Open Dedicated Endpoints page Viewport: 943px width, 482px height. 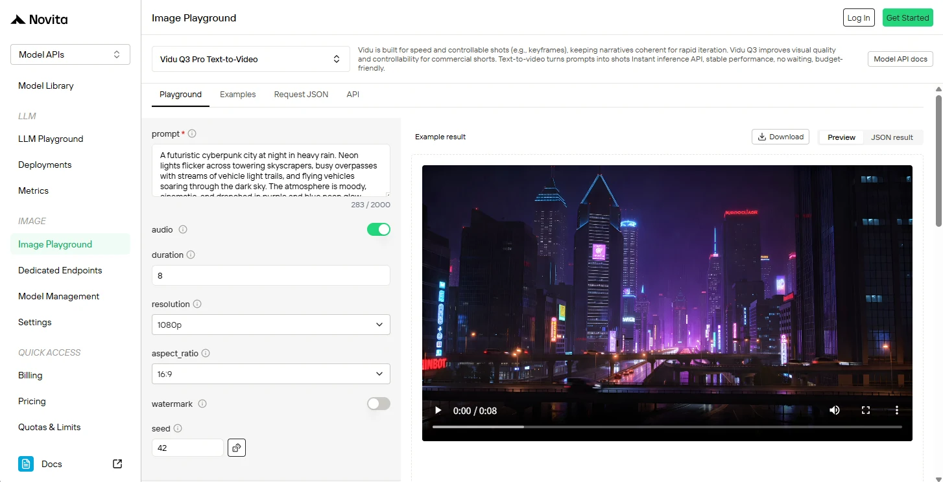pos(60,270)
